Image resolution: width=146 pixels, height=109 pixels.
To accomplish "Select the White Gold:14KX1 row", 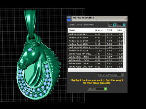I will 95,64.
